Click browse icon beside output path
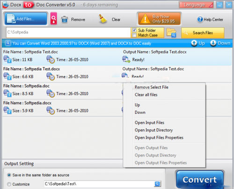The width and height of the screenshot is (234, 189). [x=158, y=184]
